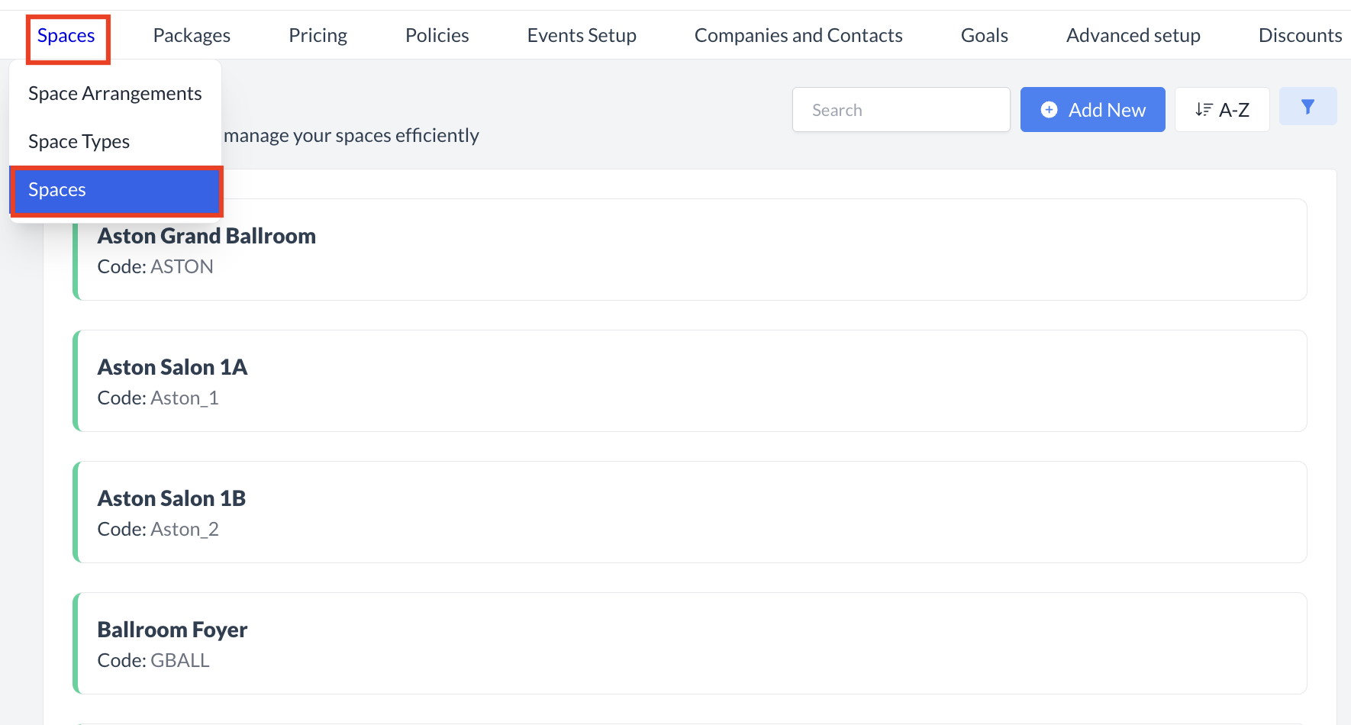Open the Spaces top navigation menu
Screen dimensions: 1351x725
coord(66,36)
